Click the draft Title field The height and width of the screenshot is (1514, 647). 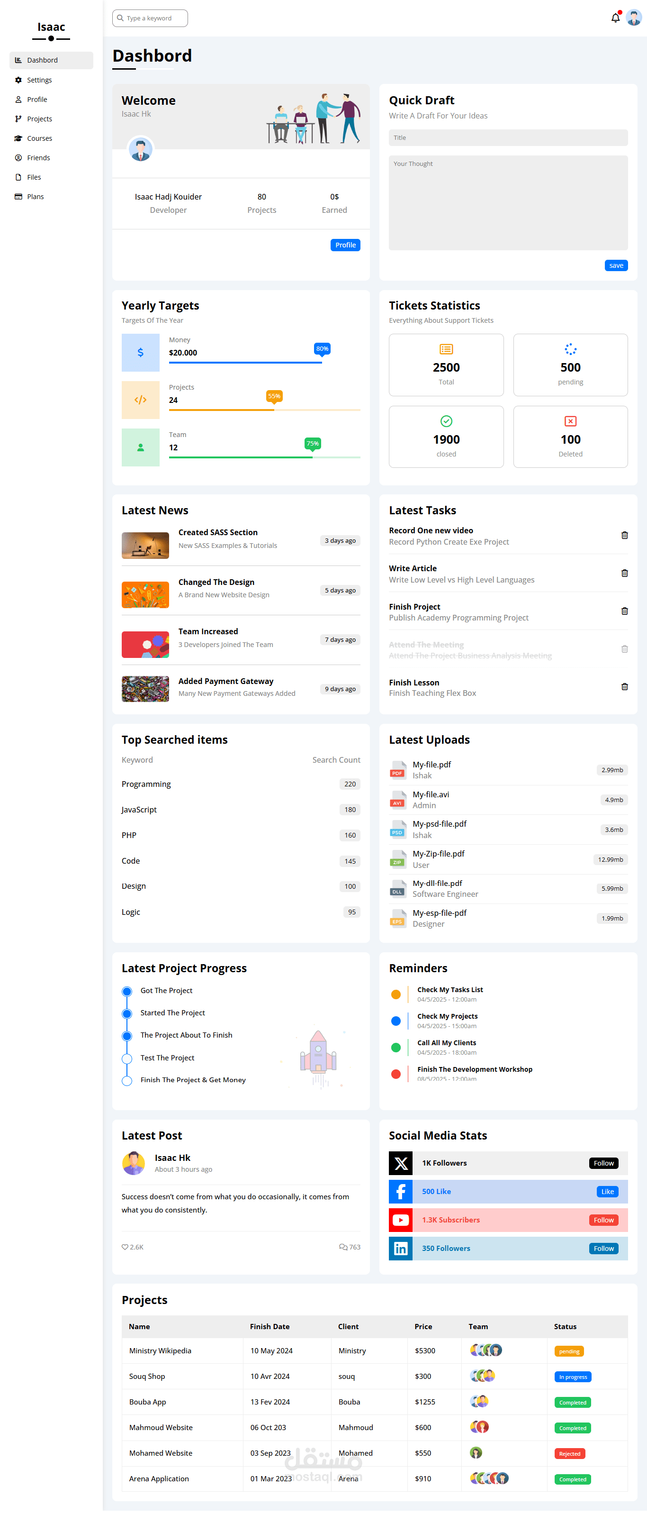click(508, 137)
